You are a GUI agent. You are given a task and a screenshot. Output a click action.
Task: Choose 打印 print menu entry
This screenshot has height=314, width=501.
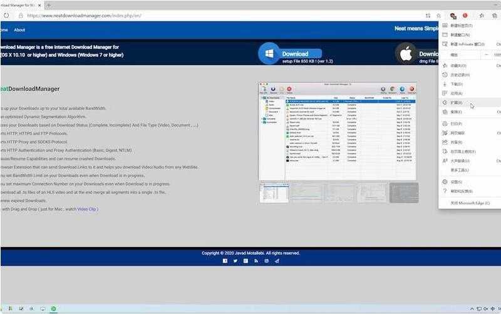[x=470, y=123]
